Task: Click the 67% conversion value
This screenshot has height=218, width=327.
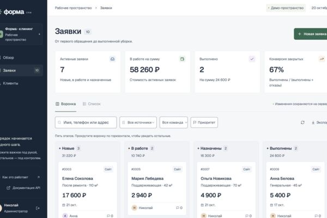Action: [x=276, y=70]
